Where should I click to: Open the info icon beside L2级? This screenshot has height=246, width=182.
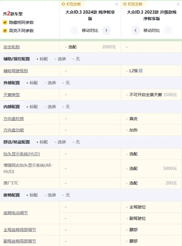(141, 71)
